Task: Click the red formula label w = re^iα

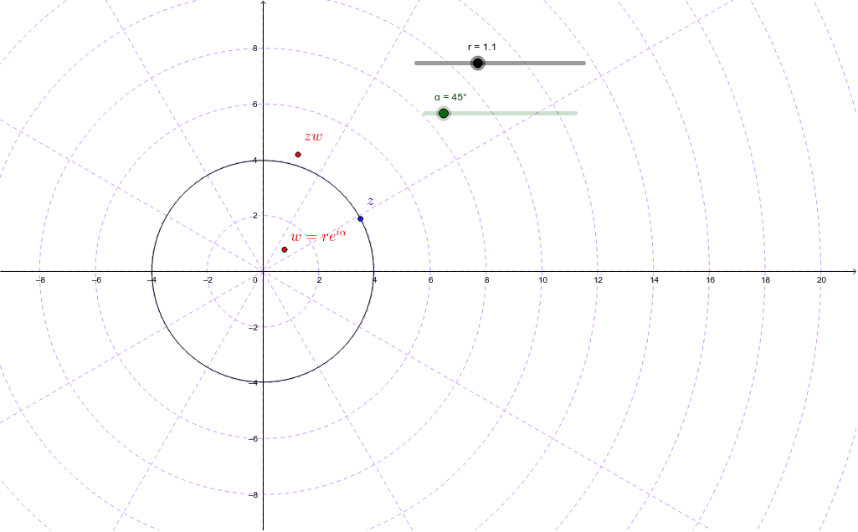Action: coord(318,236)
